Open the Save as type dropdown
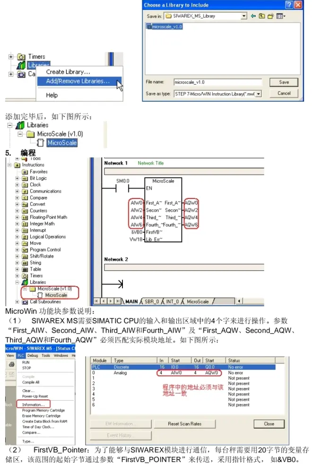The image size is (312, 464). [259, 94]
